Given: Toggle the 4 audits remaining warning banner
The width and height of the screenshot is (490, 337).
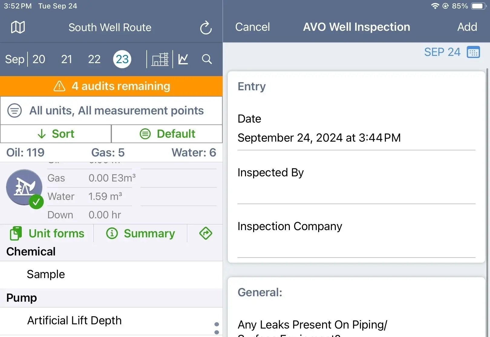Looking at the screenshot, I should pos(111,86).
